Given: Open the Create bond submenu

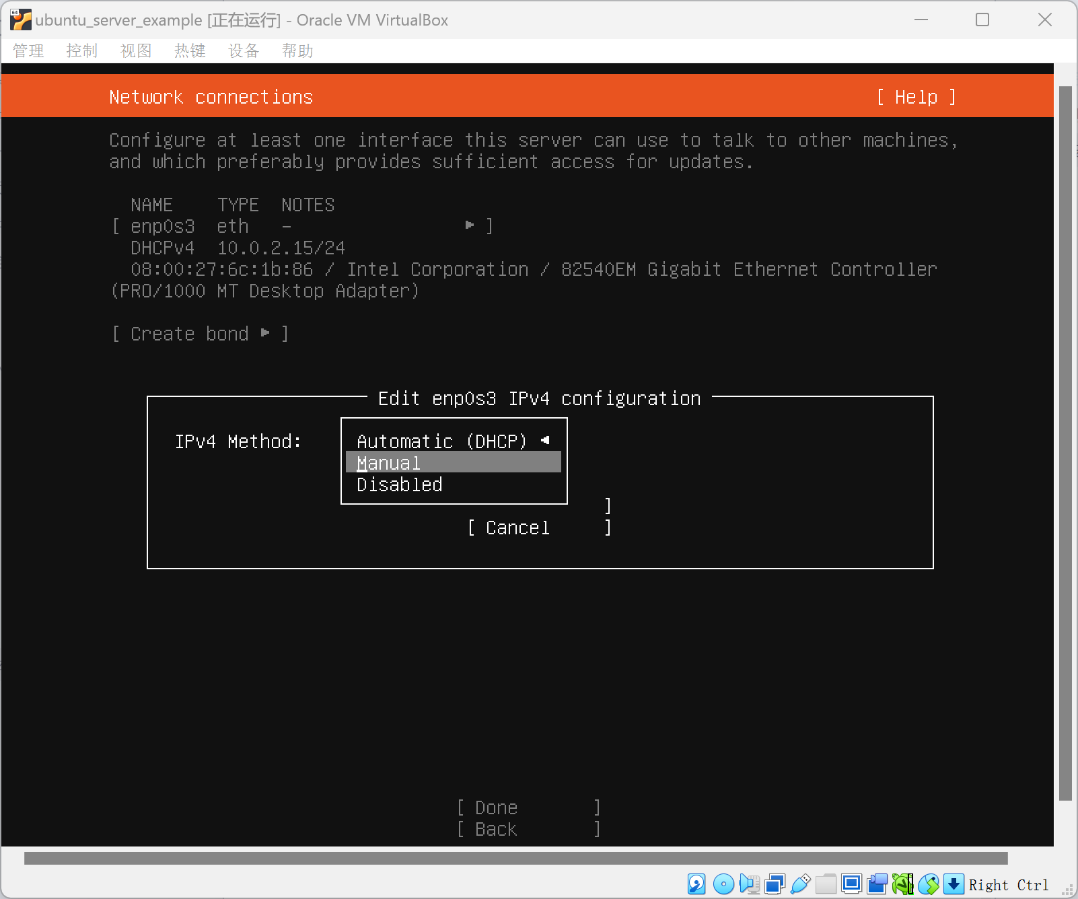Looking at the screenshot, I should [x=200, y=334].
